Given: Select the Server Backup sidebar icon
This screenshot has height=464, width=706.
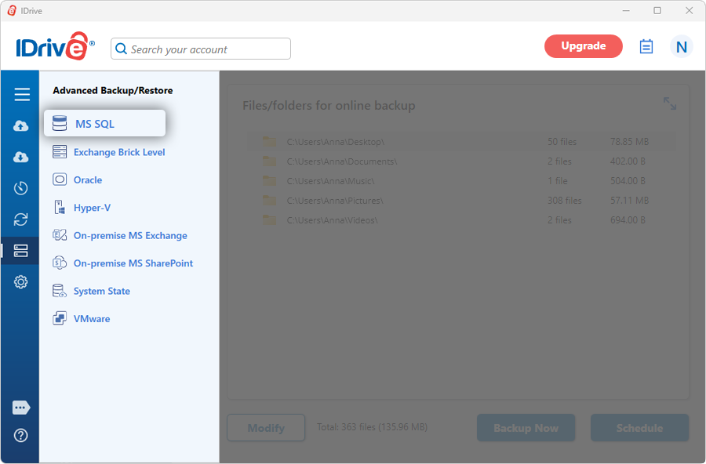Looking at the screenshot, I should pos(21,251).
